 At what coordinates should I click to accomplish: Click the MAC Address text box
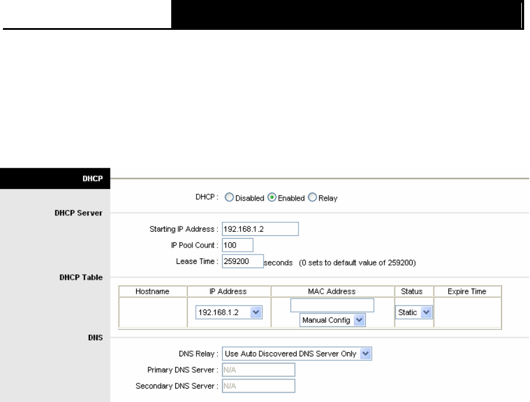(x=332, y=305)
